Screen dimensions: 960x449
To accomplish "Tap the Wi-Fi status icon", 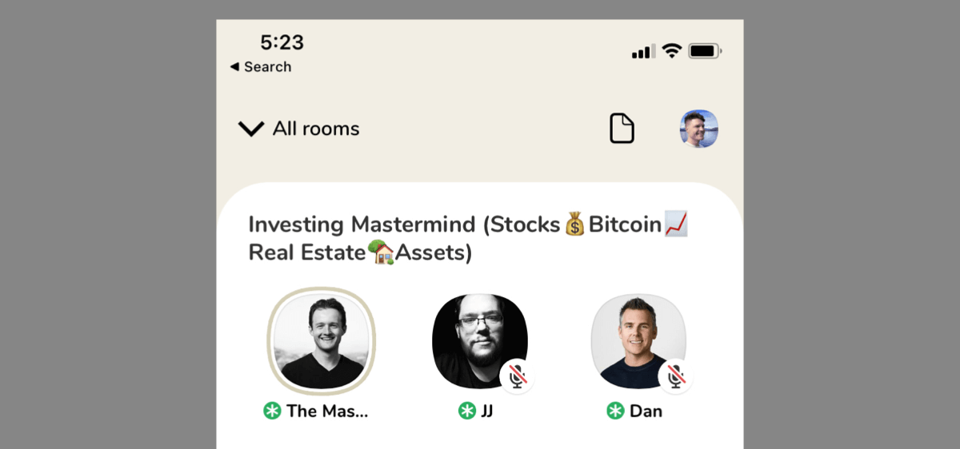I will point(672,51).
